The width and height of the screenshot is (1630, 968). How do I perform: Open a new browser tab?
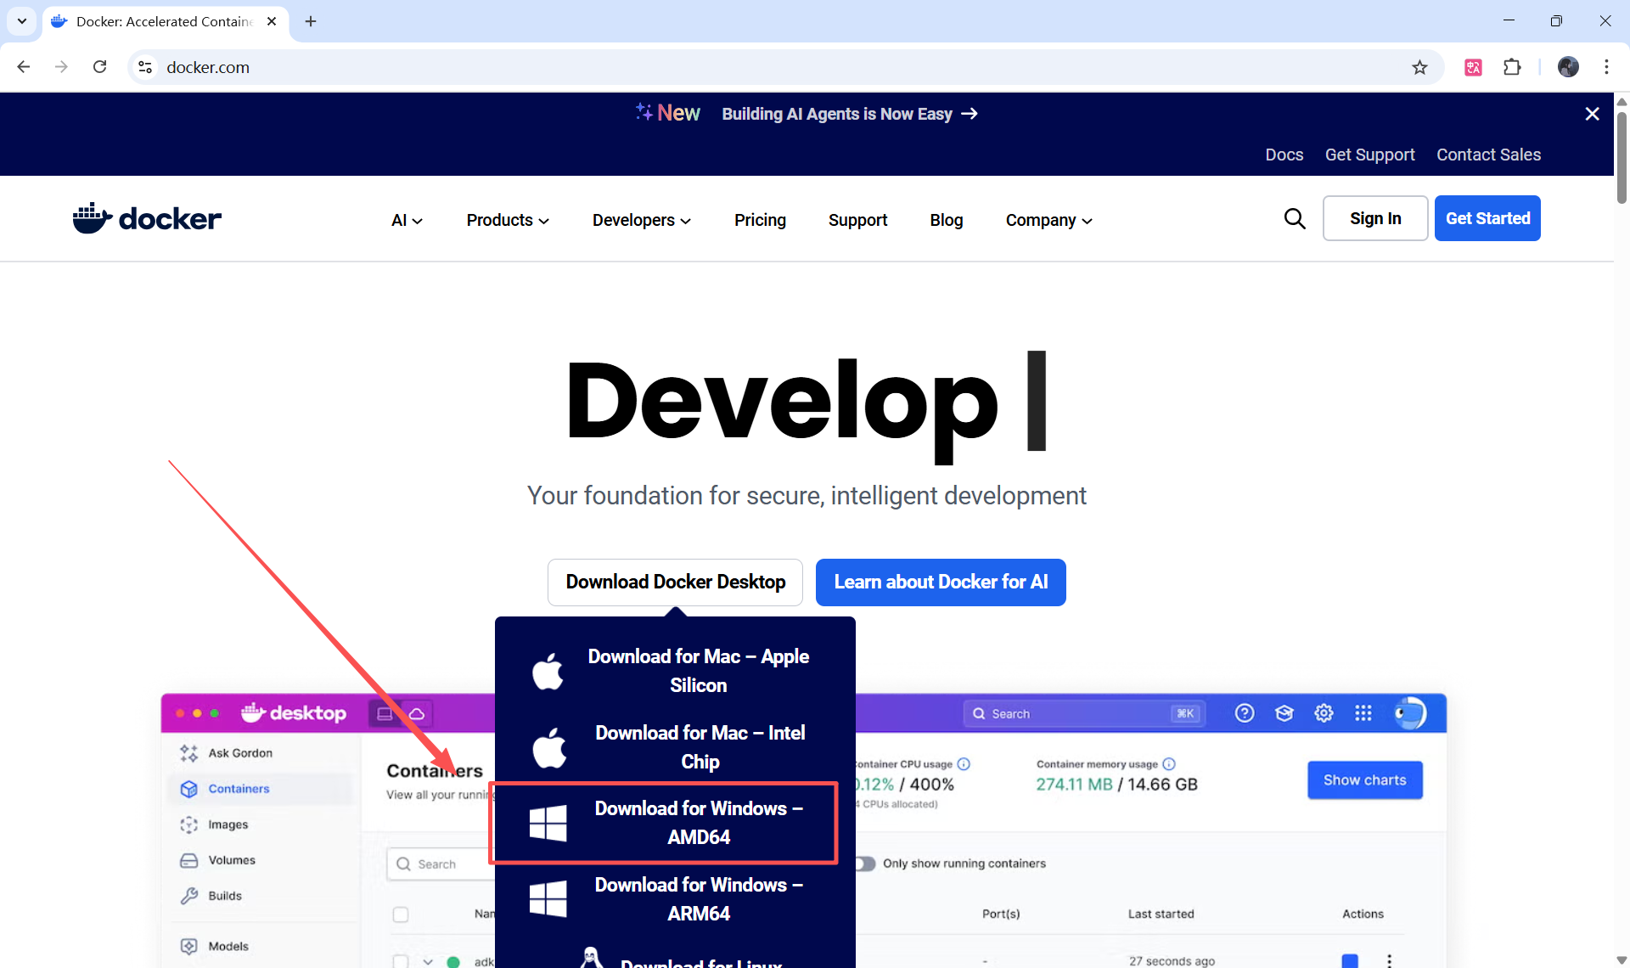click(x=311, y=21)
